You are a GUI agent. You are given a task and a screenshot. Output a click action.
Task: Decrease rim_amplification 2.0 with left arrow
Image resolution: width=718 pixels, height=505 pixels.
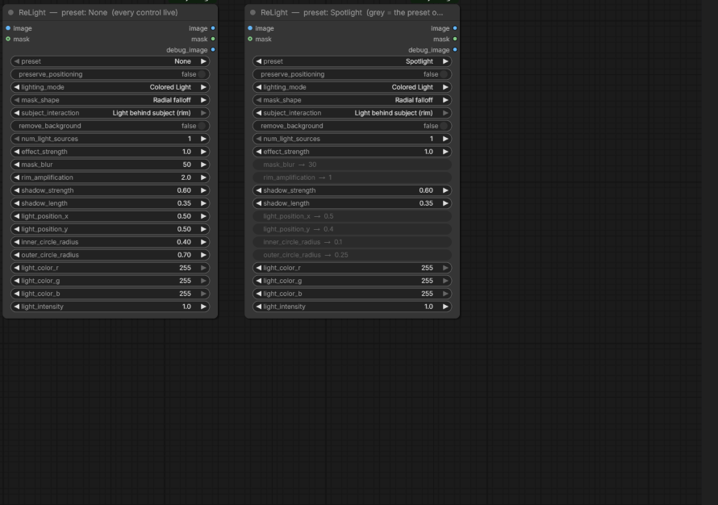pyautogui.click(x=17, y=177)
